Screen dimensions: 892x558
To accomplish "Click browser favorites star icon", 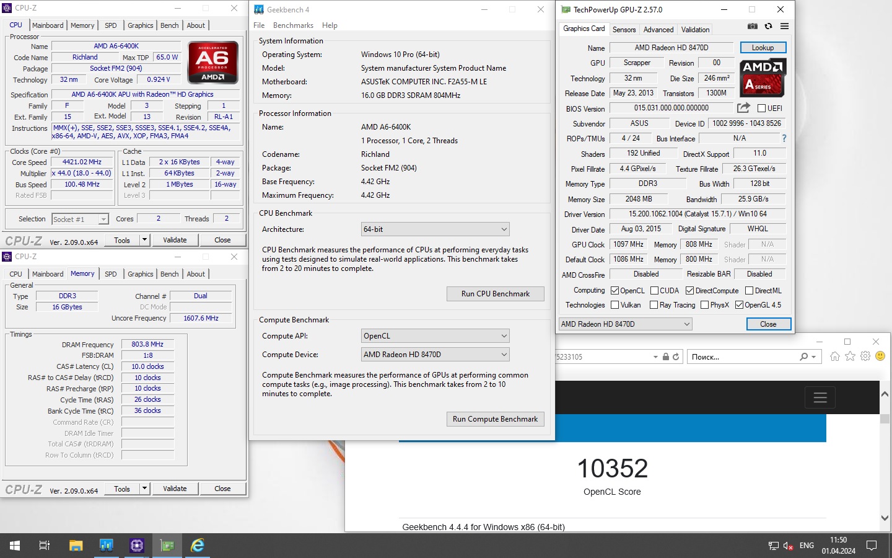I will click(x=850, y=356).
